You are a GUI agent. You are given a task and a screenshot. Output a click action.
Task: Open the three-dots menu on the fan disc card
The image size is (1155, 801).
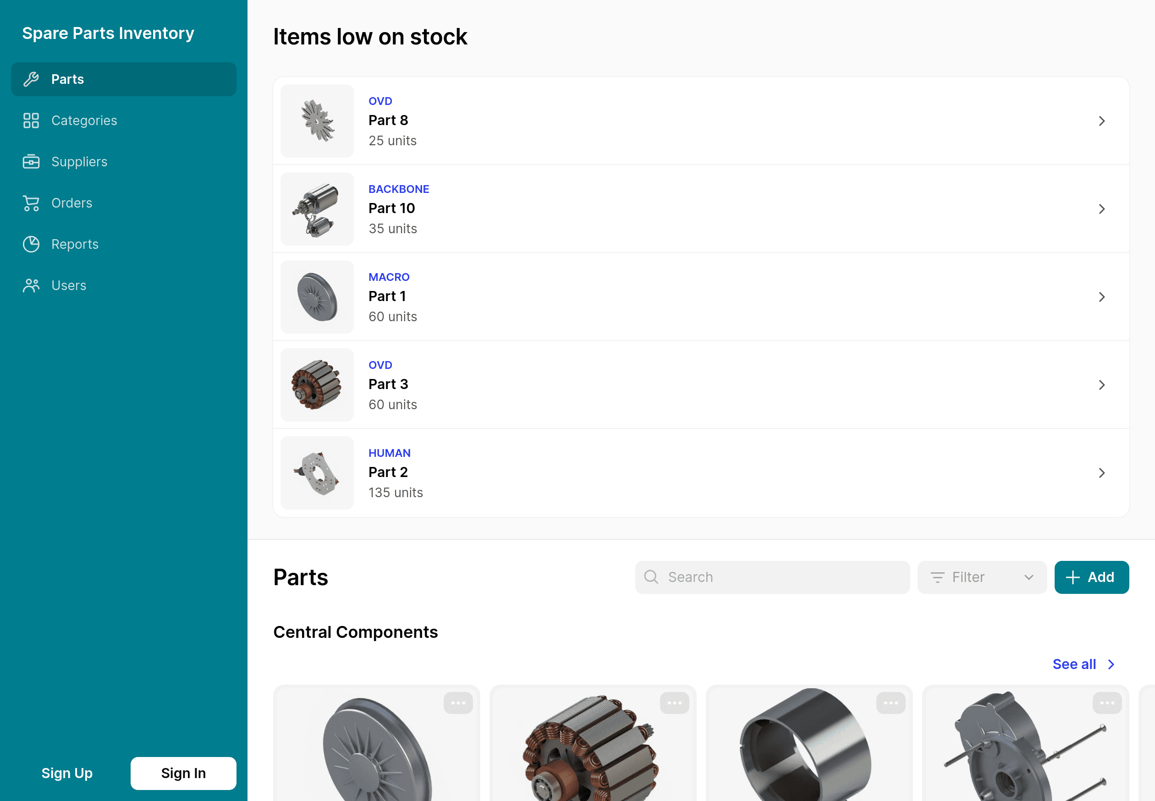[458, 702]
